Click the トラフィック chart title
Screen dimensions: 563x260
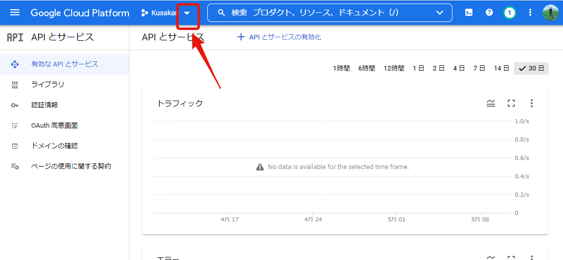click(180, 104)
